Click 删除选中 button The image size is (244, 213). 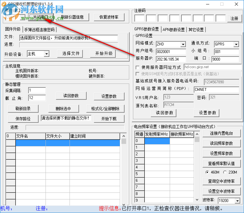click(64, 109)
